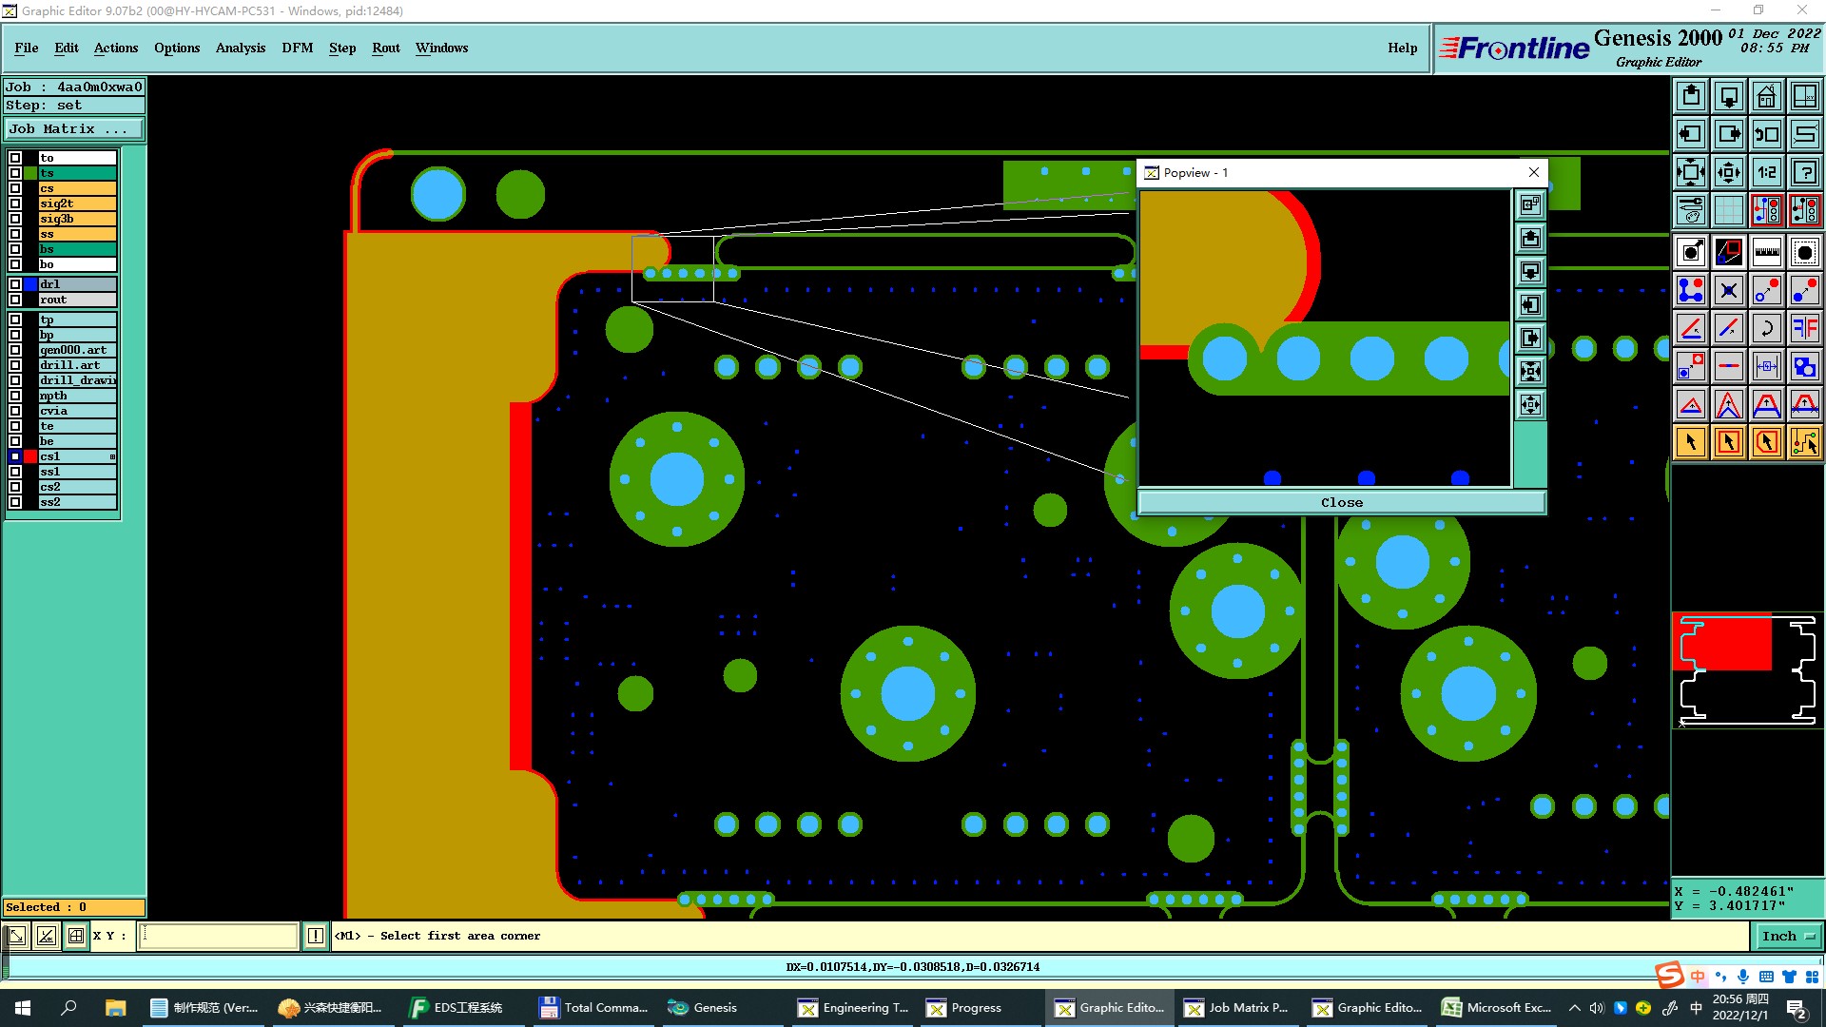Click the red cs1 layer color swatch
1826x1027 pixels.
(30, 457)
